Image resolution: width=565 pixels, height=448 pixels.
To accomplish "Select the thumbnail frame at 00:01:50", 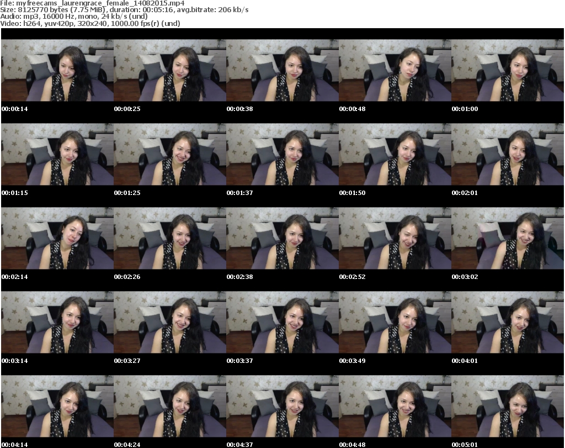I will [395, 154].
